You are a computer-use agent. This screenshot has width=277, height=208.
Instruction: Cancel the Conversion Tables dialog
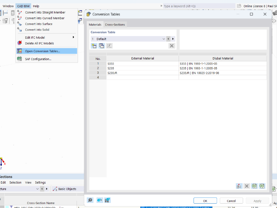(231, 201)
